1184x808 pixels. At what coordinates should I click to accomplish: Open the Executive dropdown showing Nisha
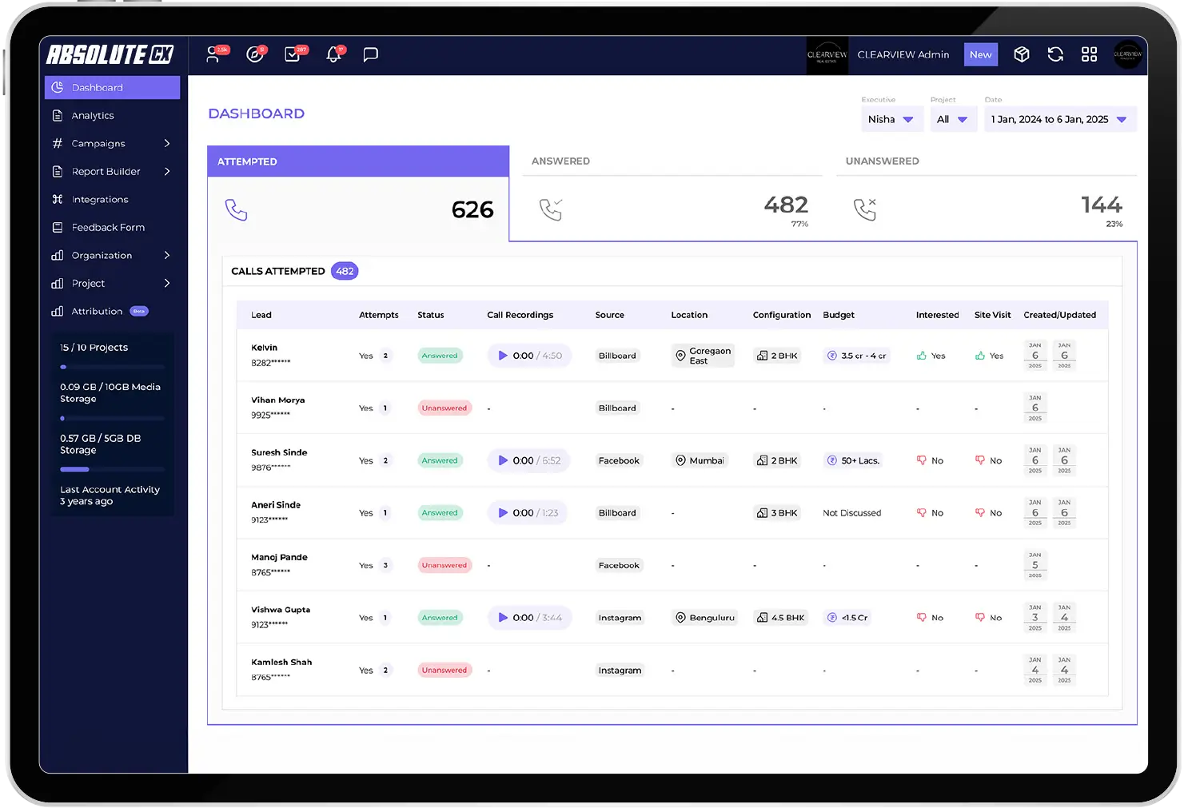890,119
